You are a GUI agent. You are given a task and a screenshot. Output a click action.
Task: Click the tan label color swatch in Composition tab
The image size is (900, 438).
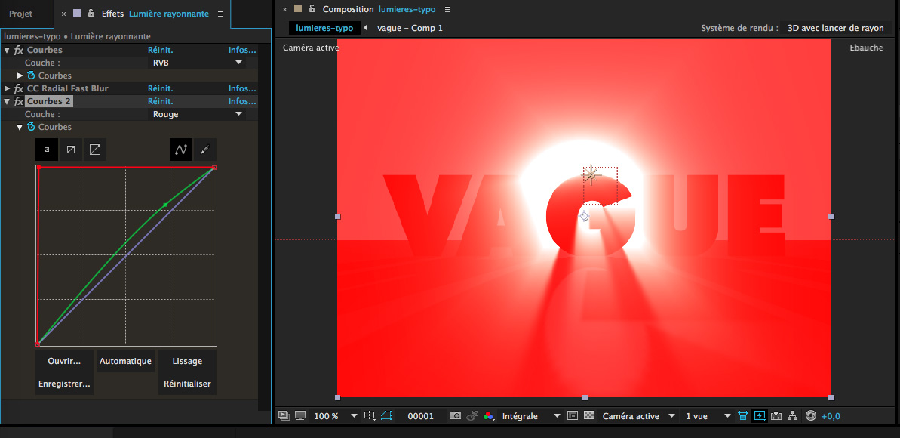[x=297, y=8]
